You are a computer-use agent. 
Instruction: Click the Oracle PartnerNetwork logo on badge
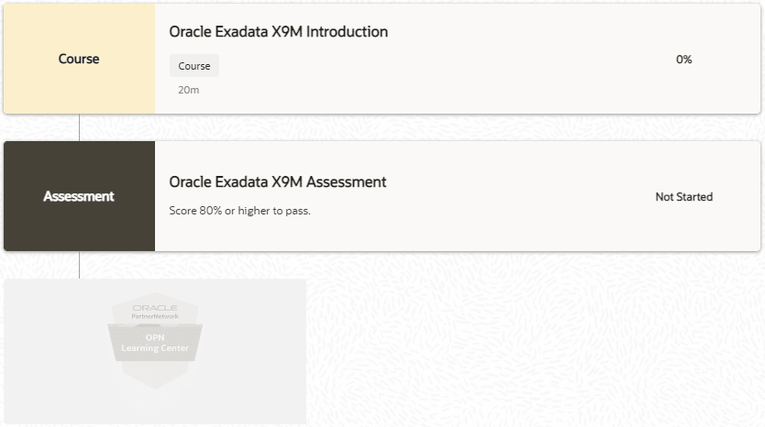coord(154,312)
